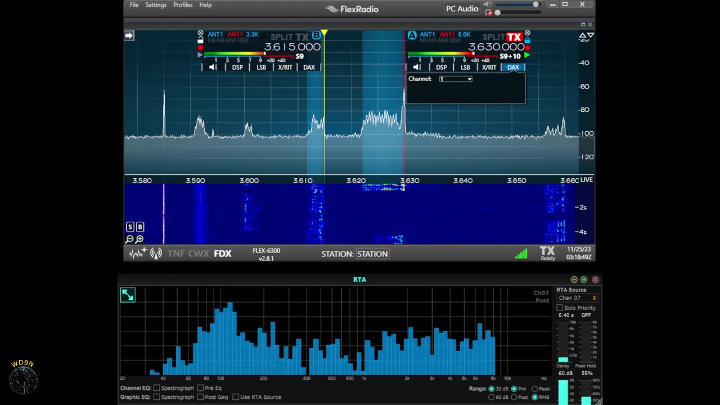Click the add waveform panadapter icon
The width and height of the screenshot is (720, 405).
coord(137,254)
